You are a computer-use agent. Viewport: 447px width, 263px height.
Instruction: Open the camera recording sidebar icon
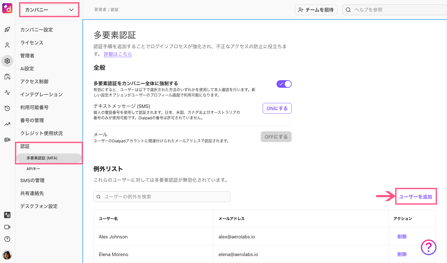pos(7,140)
